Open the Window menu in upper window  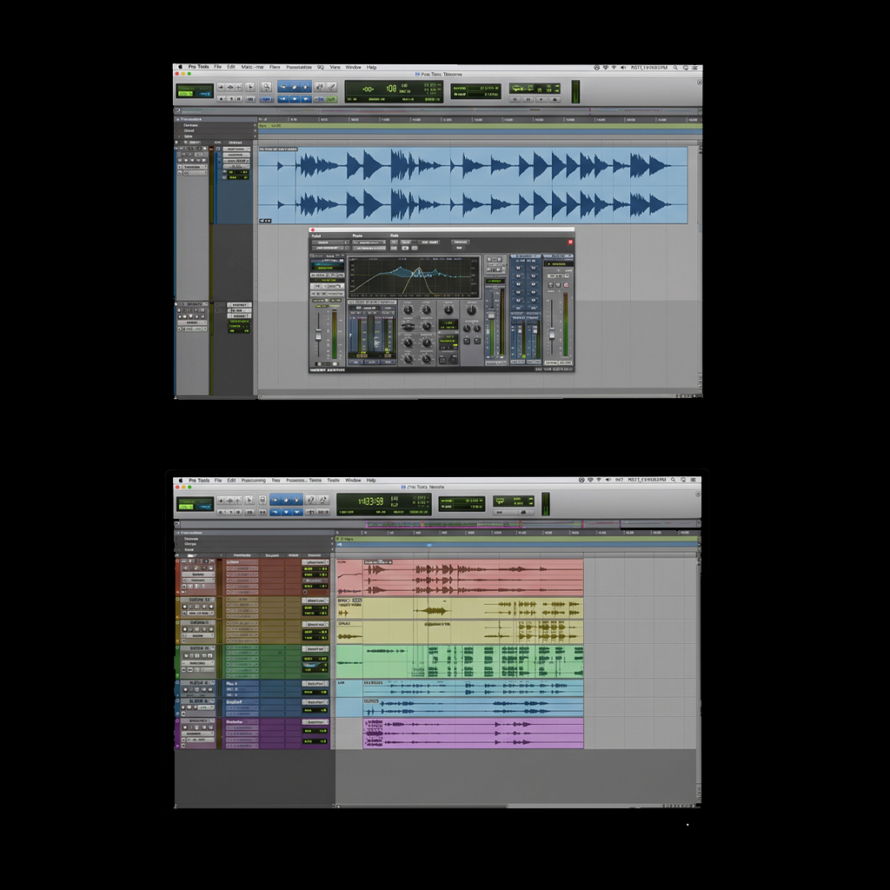353,67
